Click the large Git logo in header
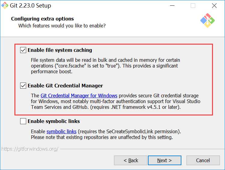This screenshot has height=170, width=225. [x=208, y=20]
